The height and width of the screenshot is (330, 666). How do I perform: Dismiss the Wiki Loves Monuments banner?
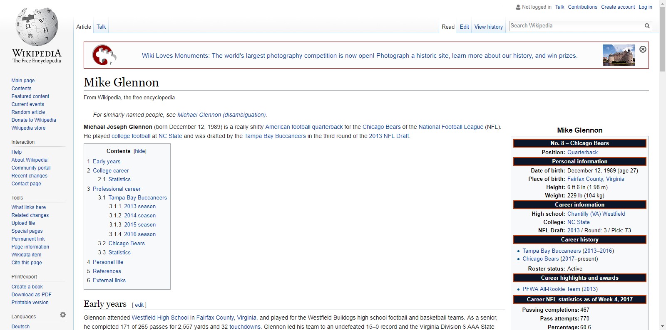643,49
